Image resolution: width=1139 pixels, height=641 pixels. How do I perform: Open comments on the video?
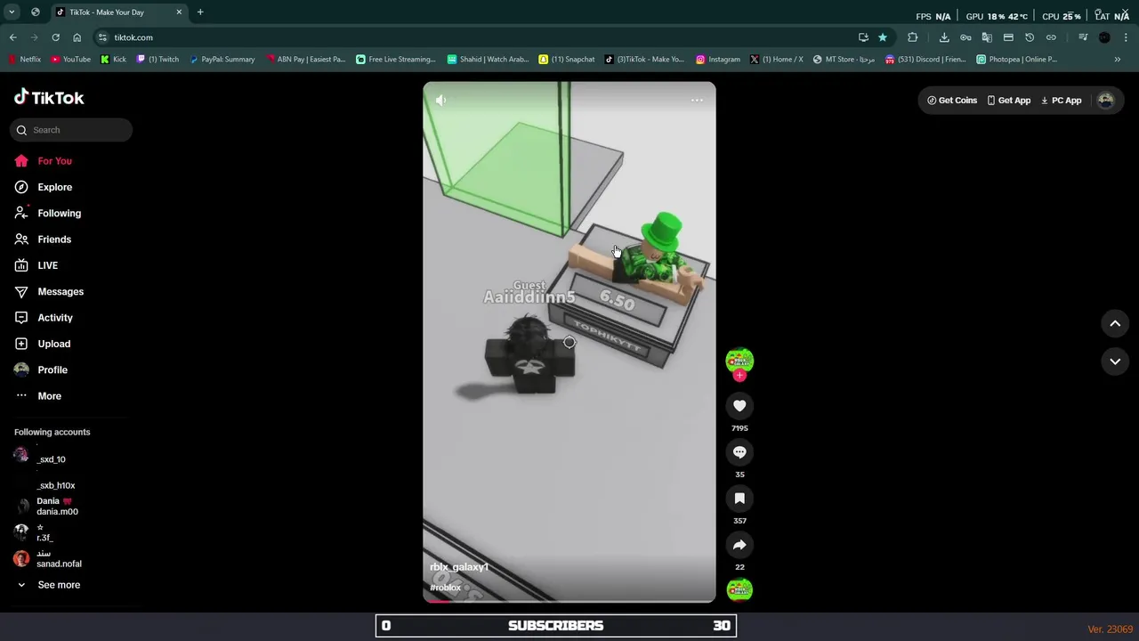click(x=739, y=452)
